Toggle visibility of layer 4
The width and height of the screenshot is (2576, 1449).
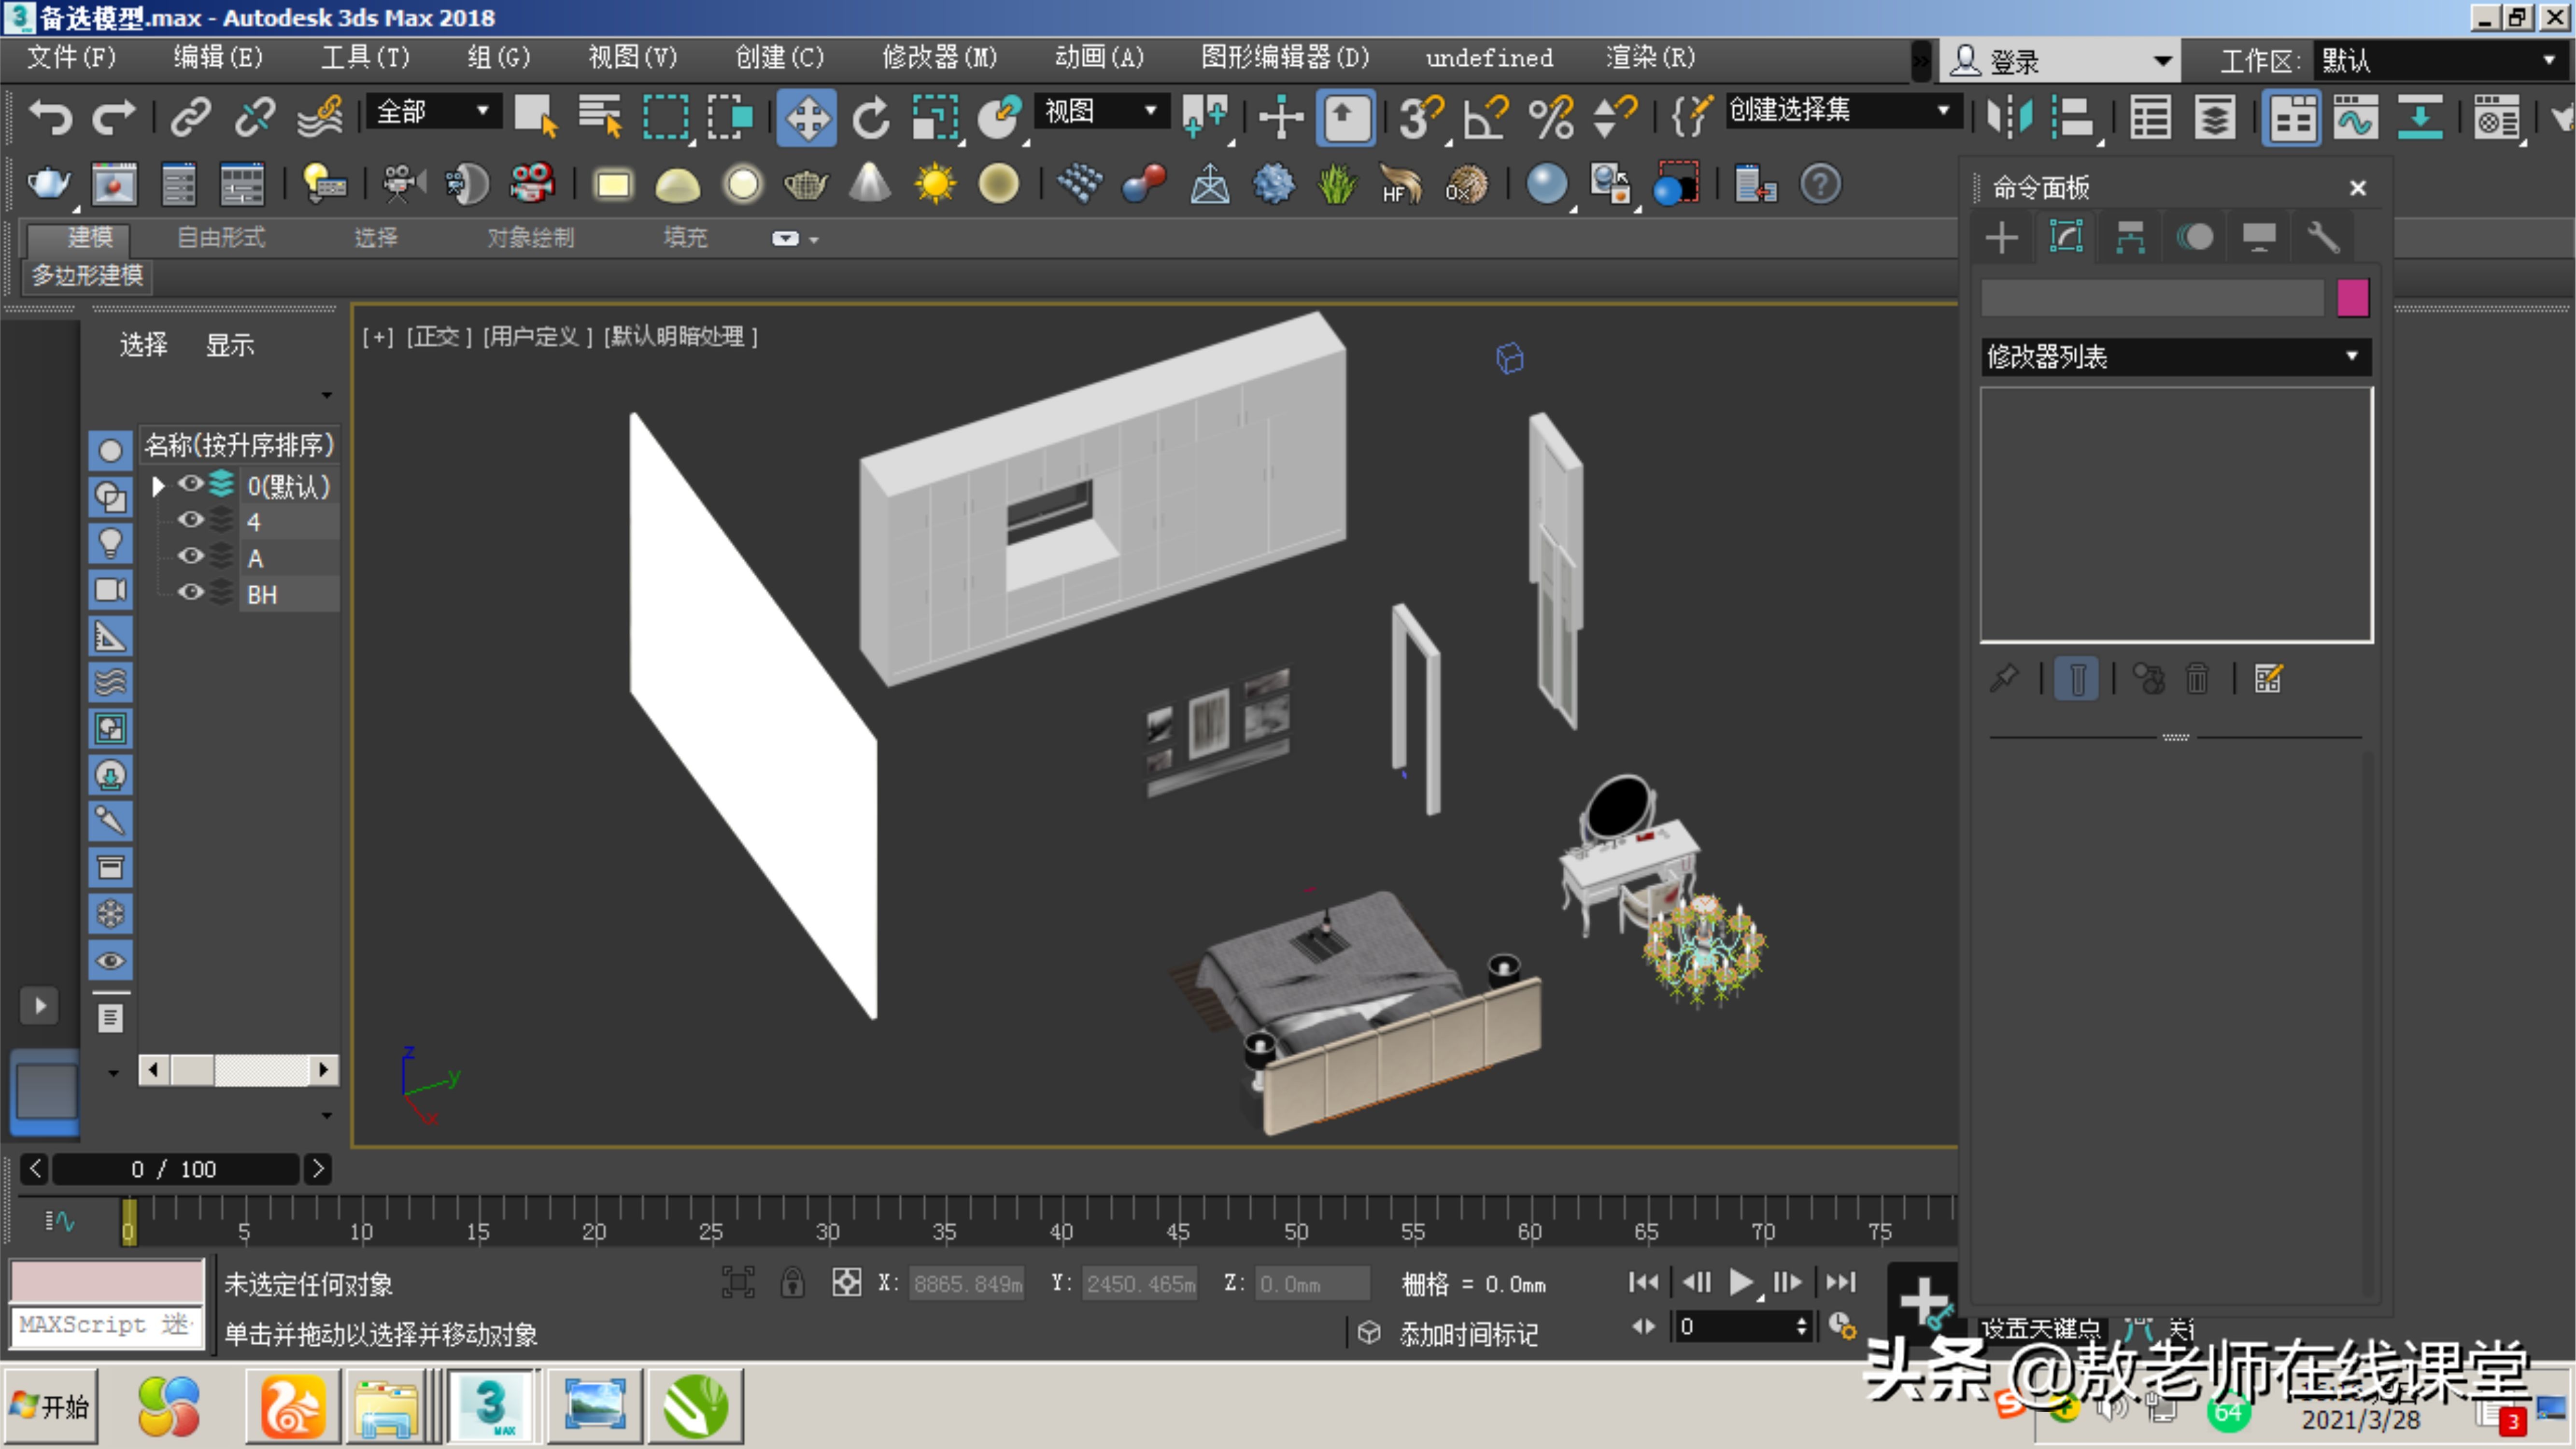(190, 520)
